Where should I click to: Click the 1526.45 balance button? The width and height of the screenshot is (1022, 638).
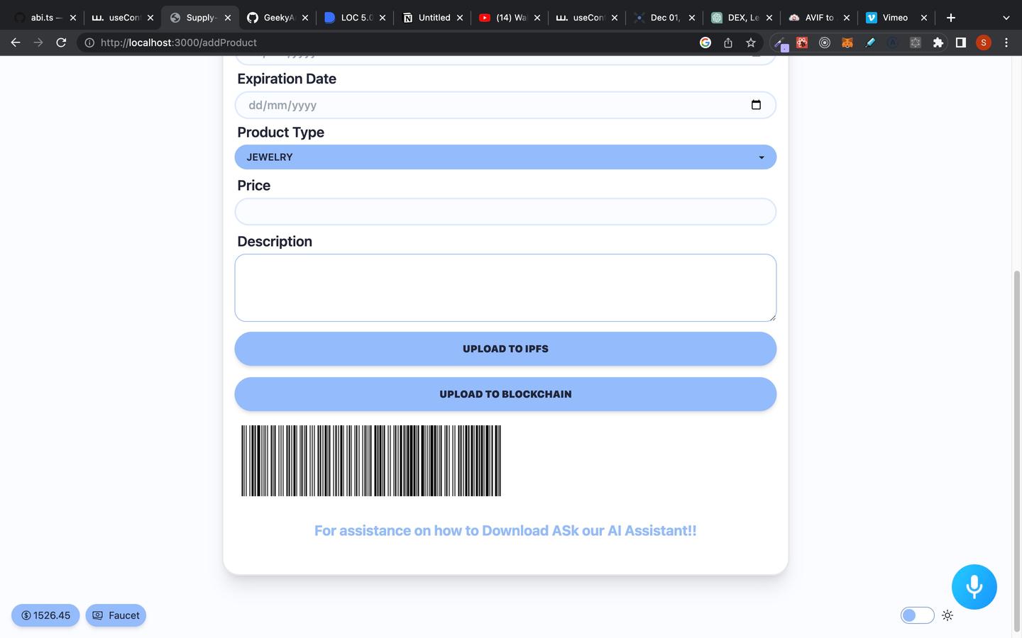pyautogui.click(x=45, y=615)
